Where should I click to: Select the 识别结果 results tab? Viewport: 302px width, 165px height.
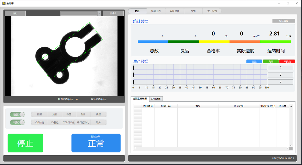[156, 99]
